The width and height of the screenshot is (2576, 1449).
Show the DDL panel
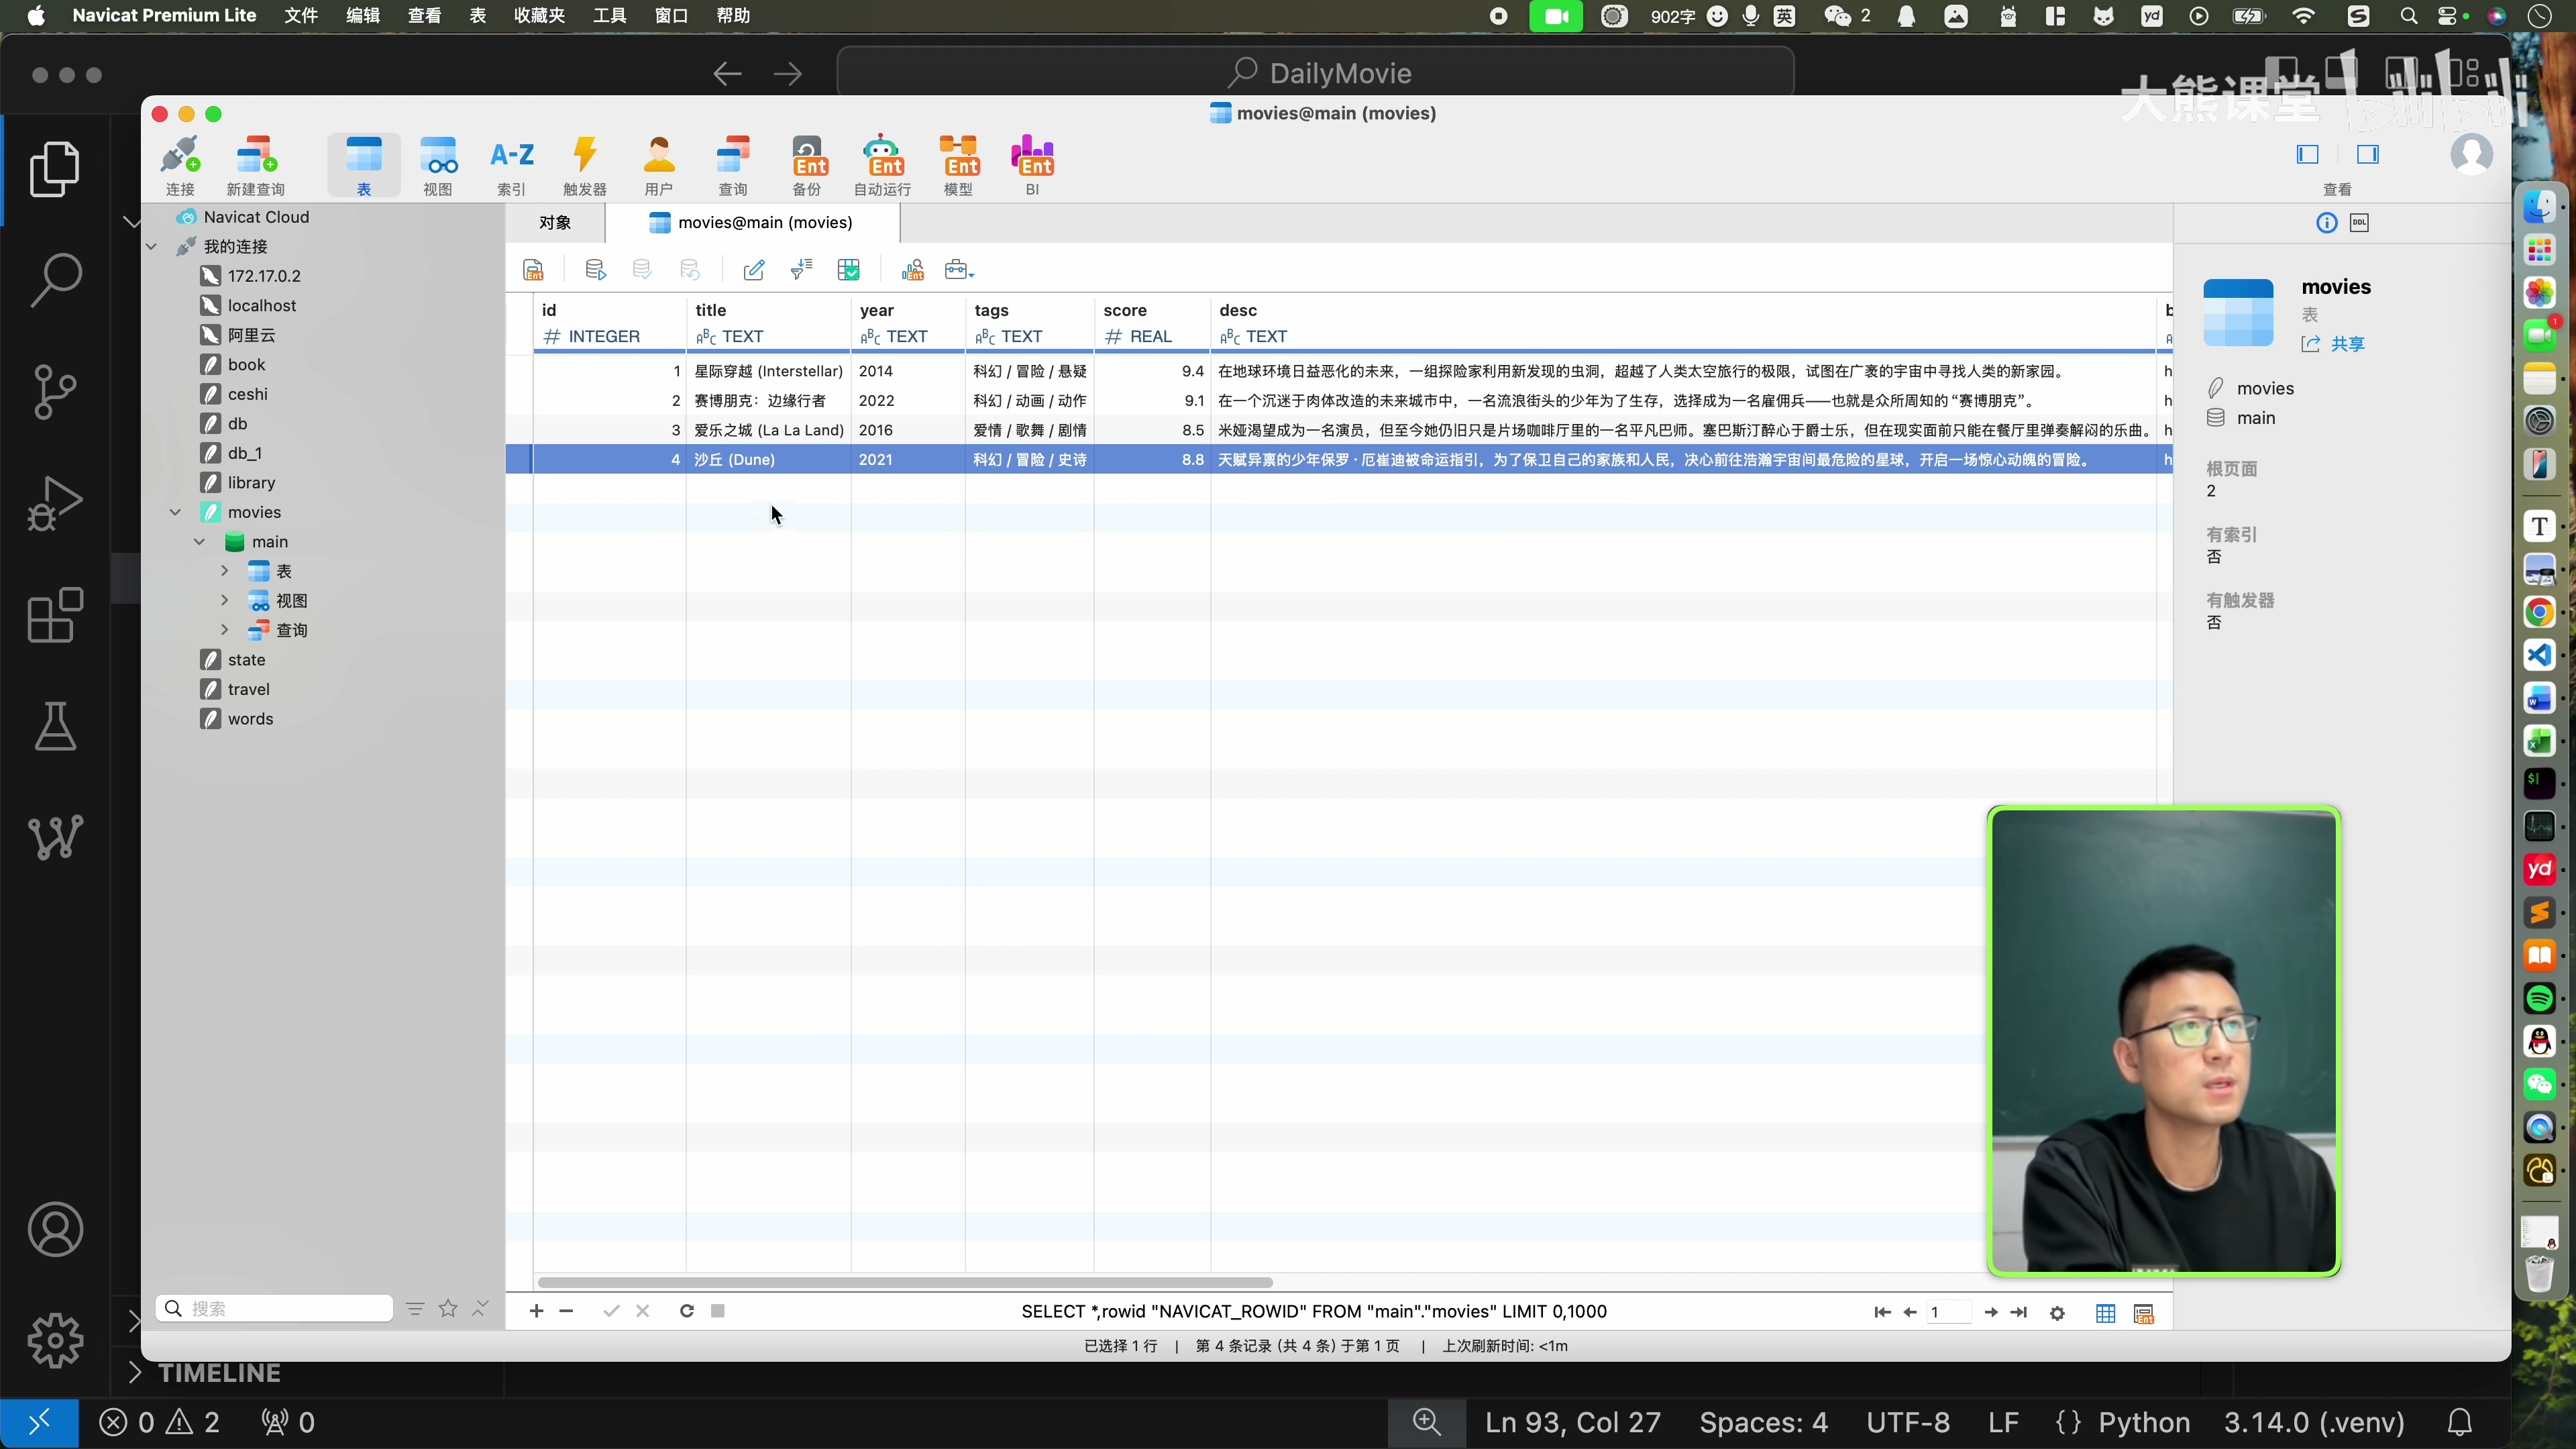(x=2360, y=223)
